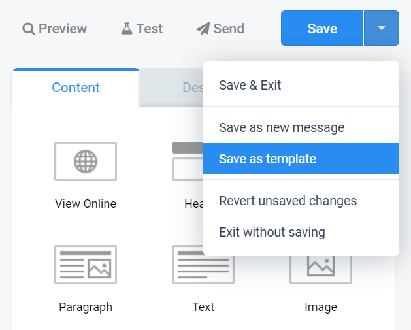Click the Send link text

229,29
